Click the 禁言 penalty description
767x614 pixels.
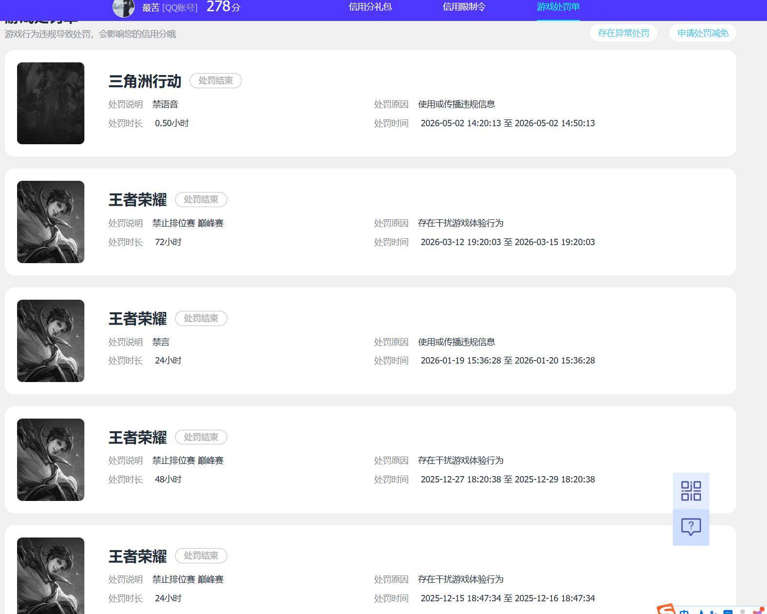161,342
